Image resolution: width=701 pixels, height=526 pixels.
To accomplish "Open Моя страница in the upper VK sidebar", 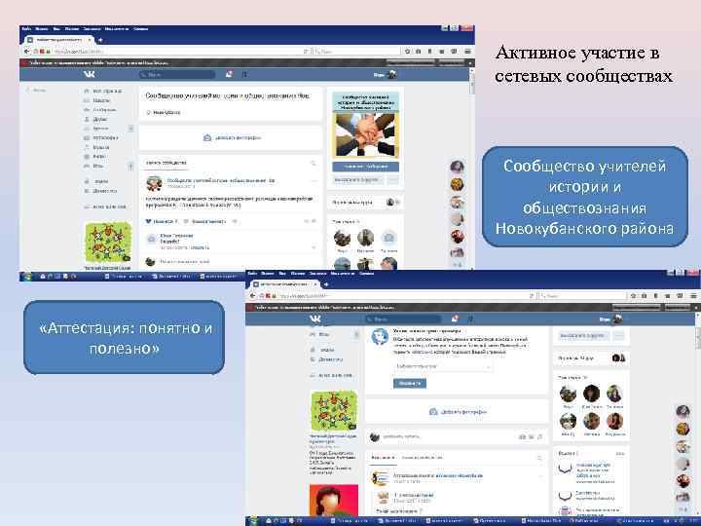I will point(103,91).
